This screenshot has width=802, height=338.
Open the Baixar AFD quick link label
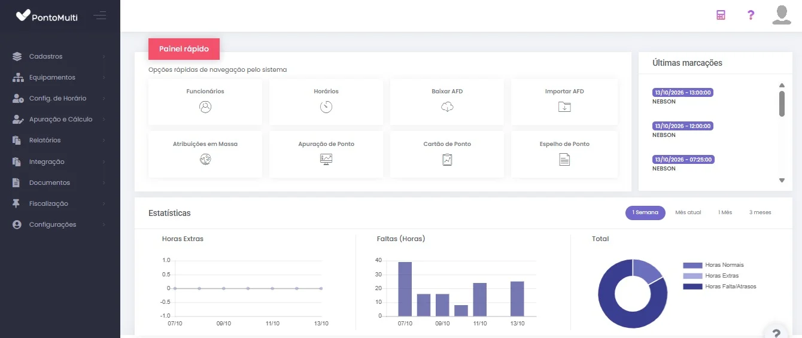447,92
